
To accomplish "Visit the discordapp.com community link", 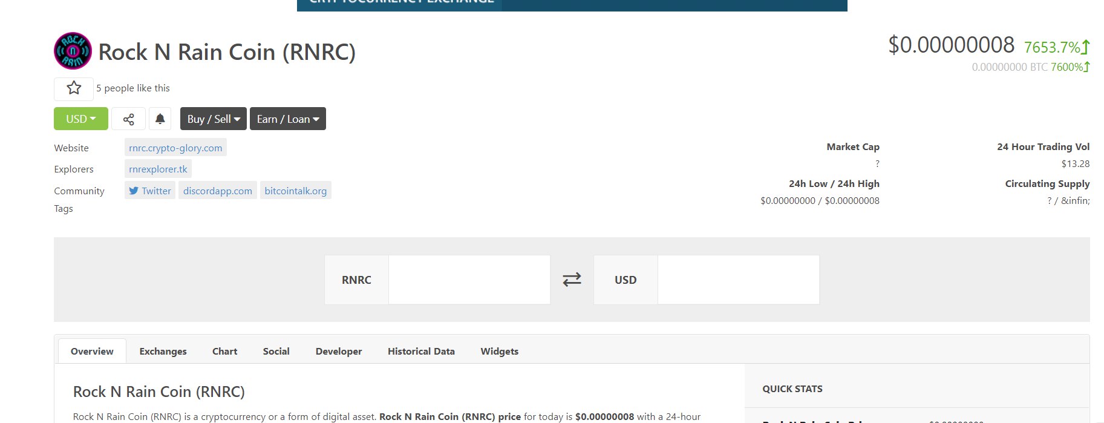I will tap(218, 191).
